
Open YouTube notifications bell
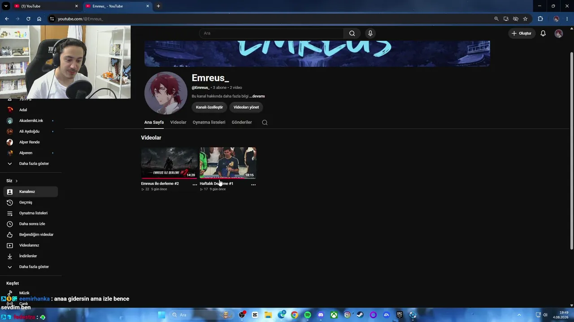pos(543,34)
